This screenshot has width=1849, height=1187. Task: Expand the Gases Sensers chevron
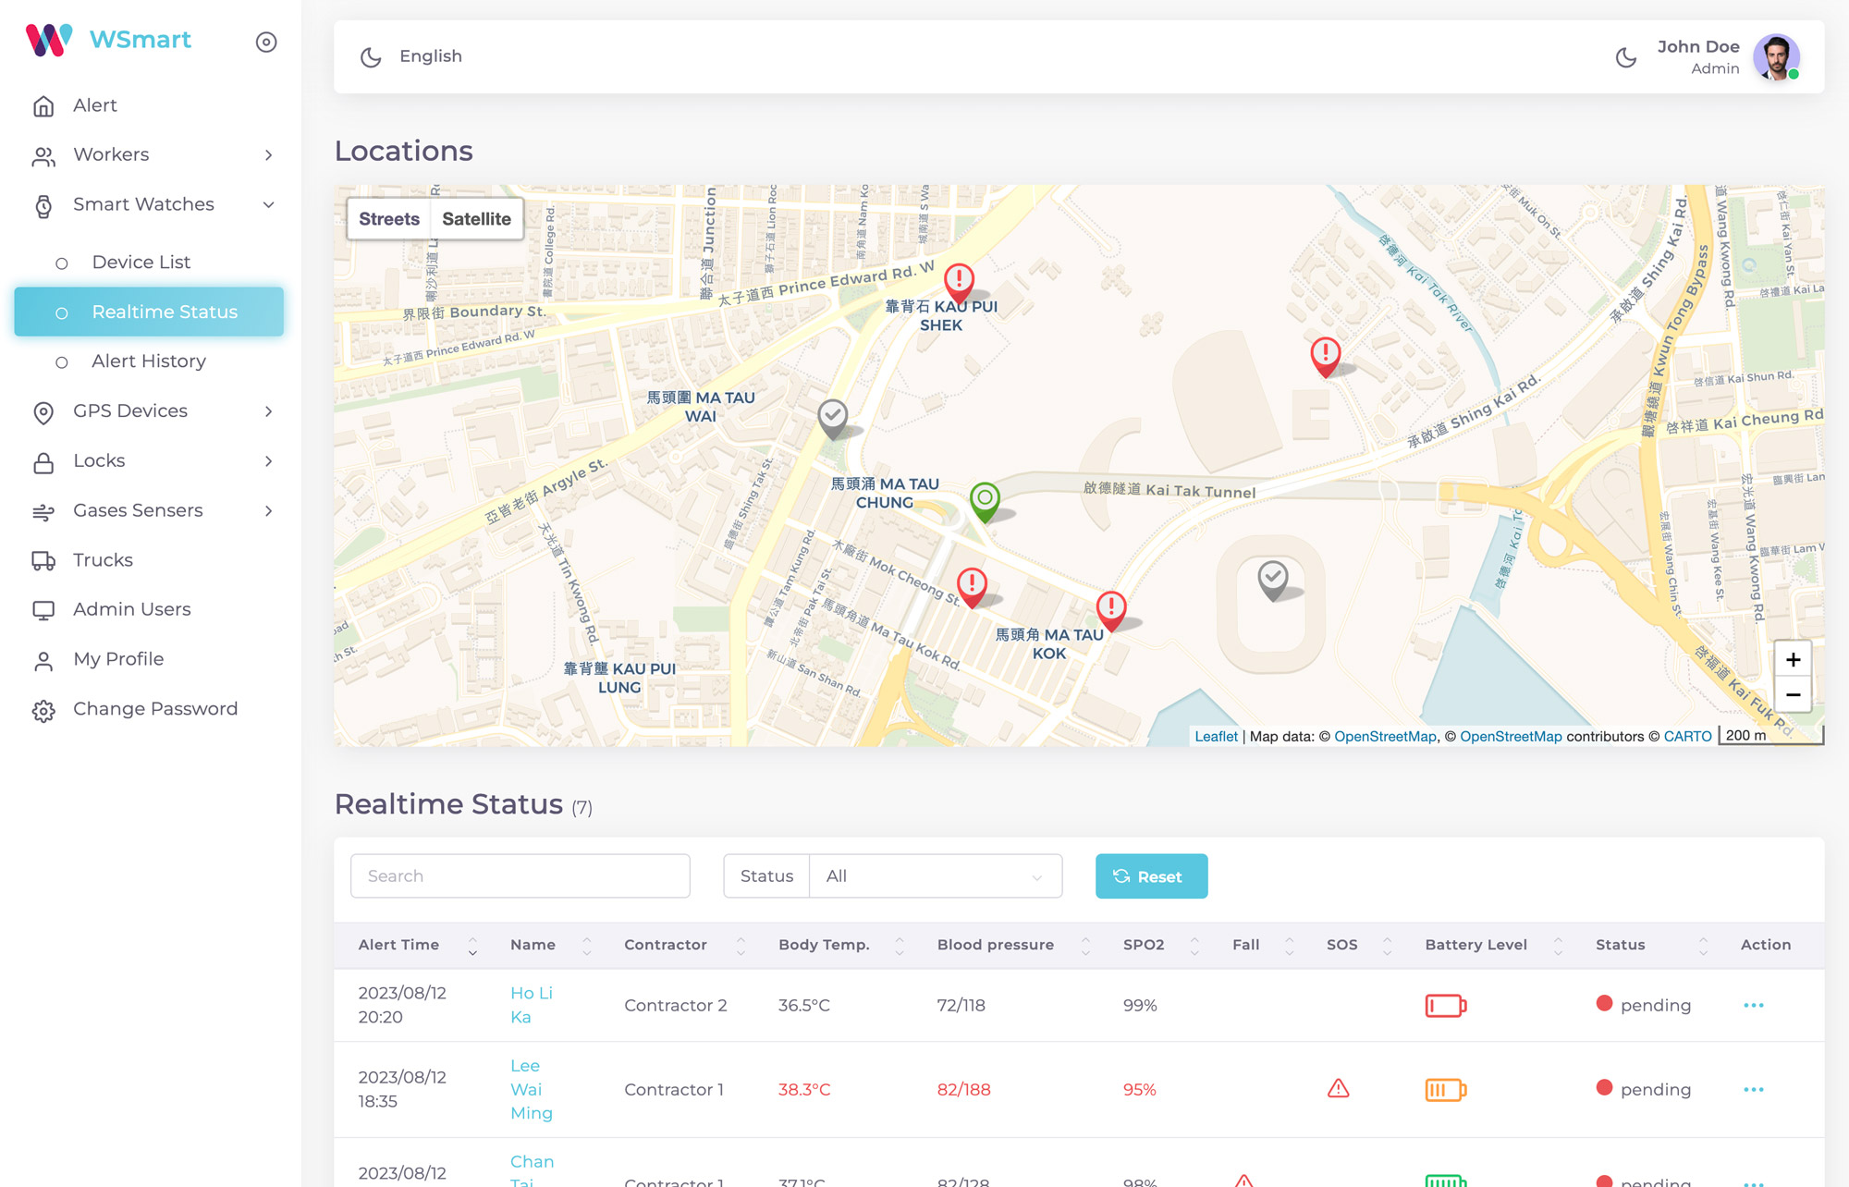point(268,511)
